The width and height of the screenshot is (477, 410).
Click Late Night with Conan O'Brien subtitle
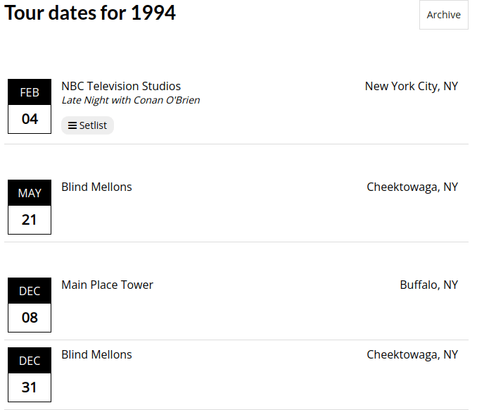[x=131, y=100]
